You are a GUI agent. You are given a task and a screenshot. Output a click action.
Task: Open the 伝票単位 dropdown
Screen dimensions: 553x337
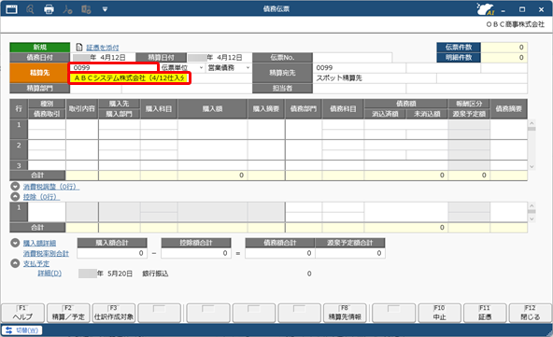(182, 68)
